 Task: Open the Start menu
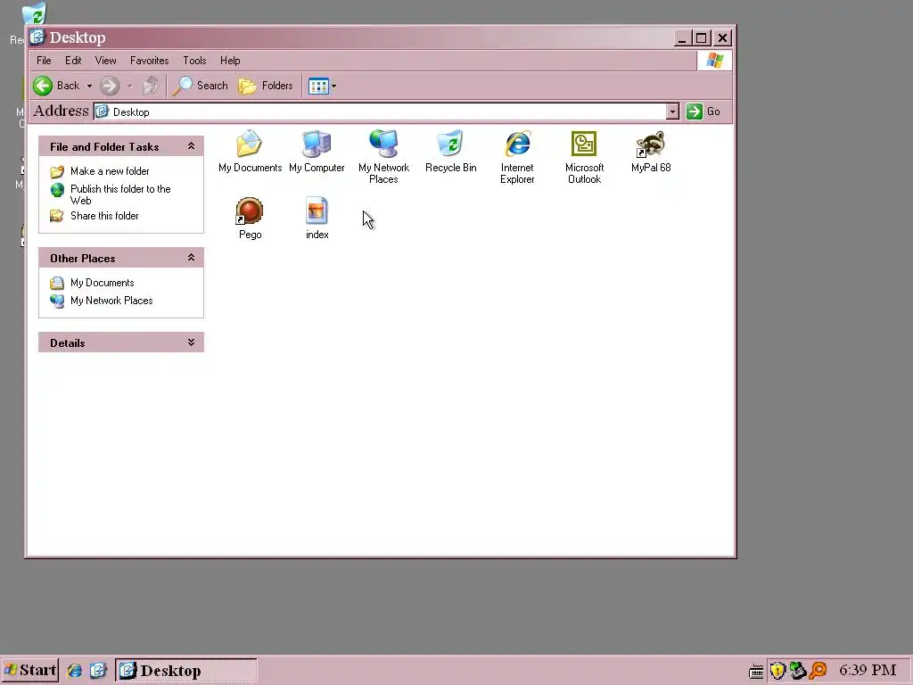click(29, 671)
